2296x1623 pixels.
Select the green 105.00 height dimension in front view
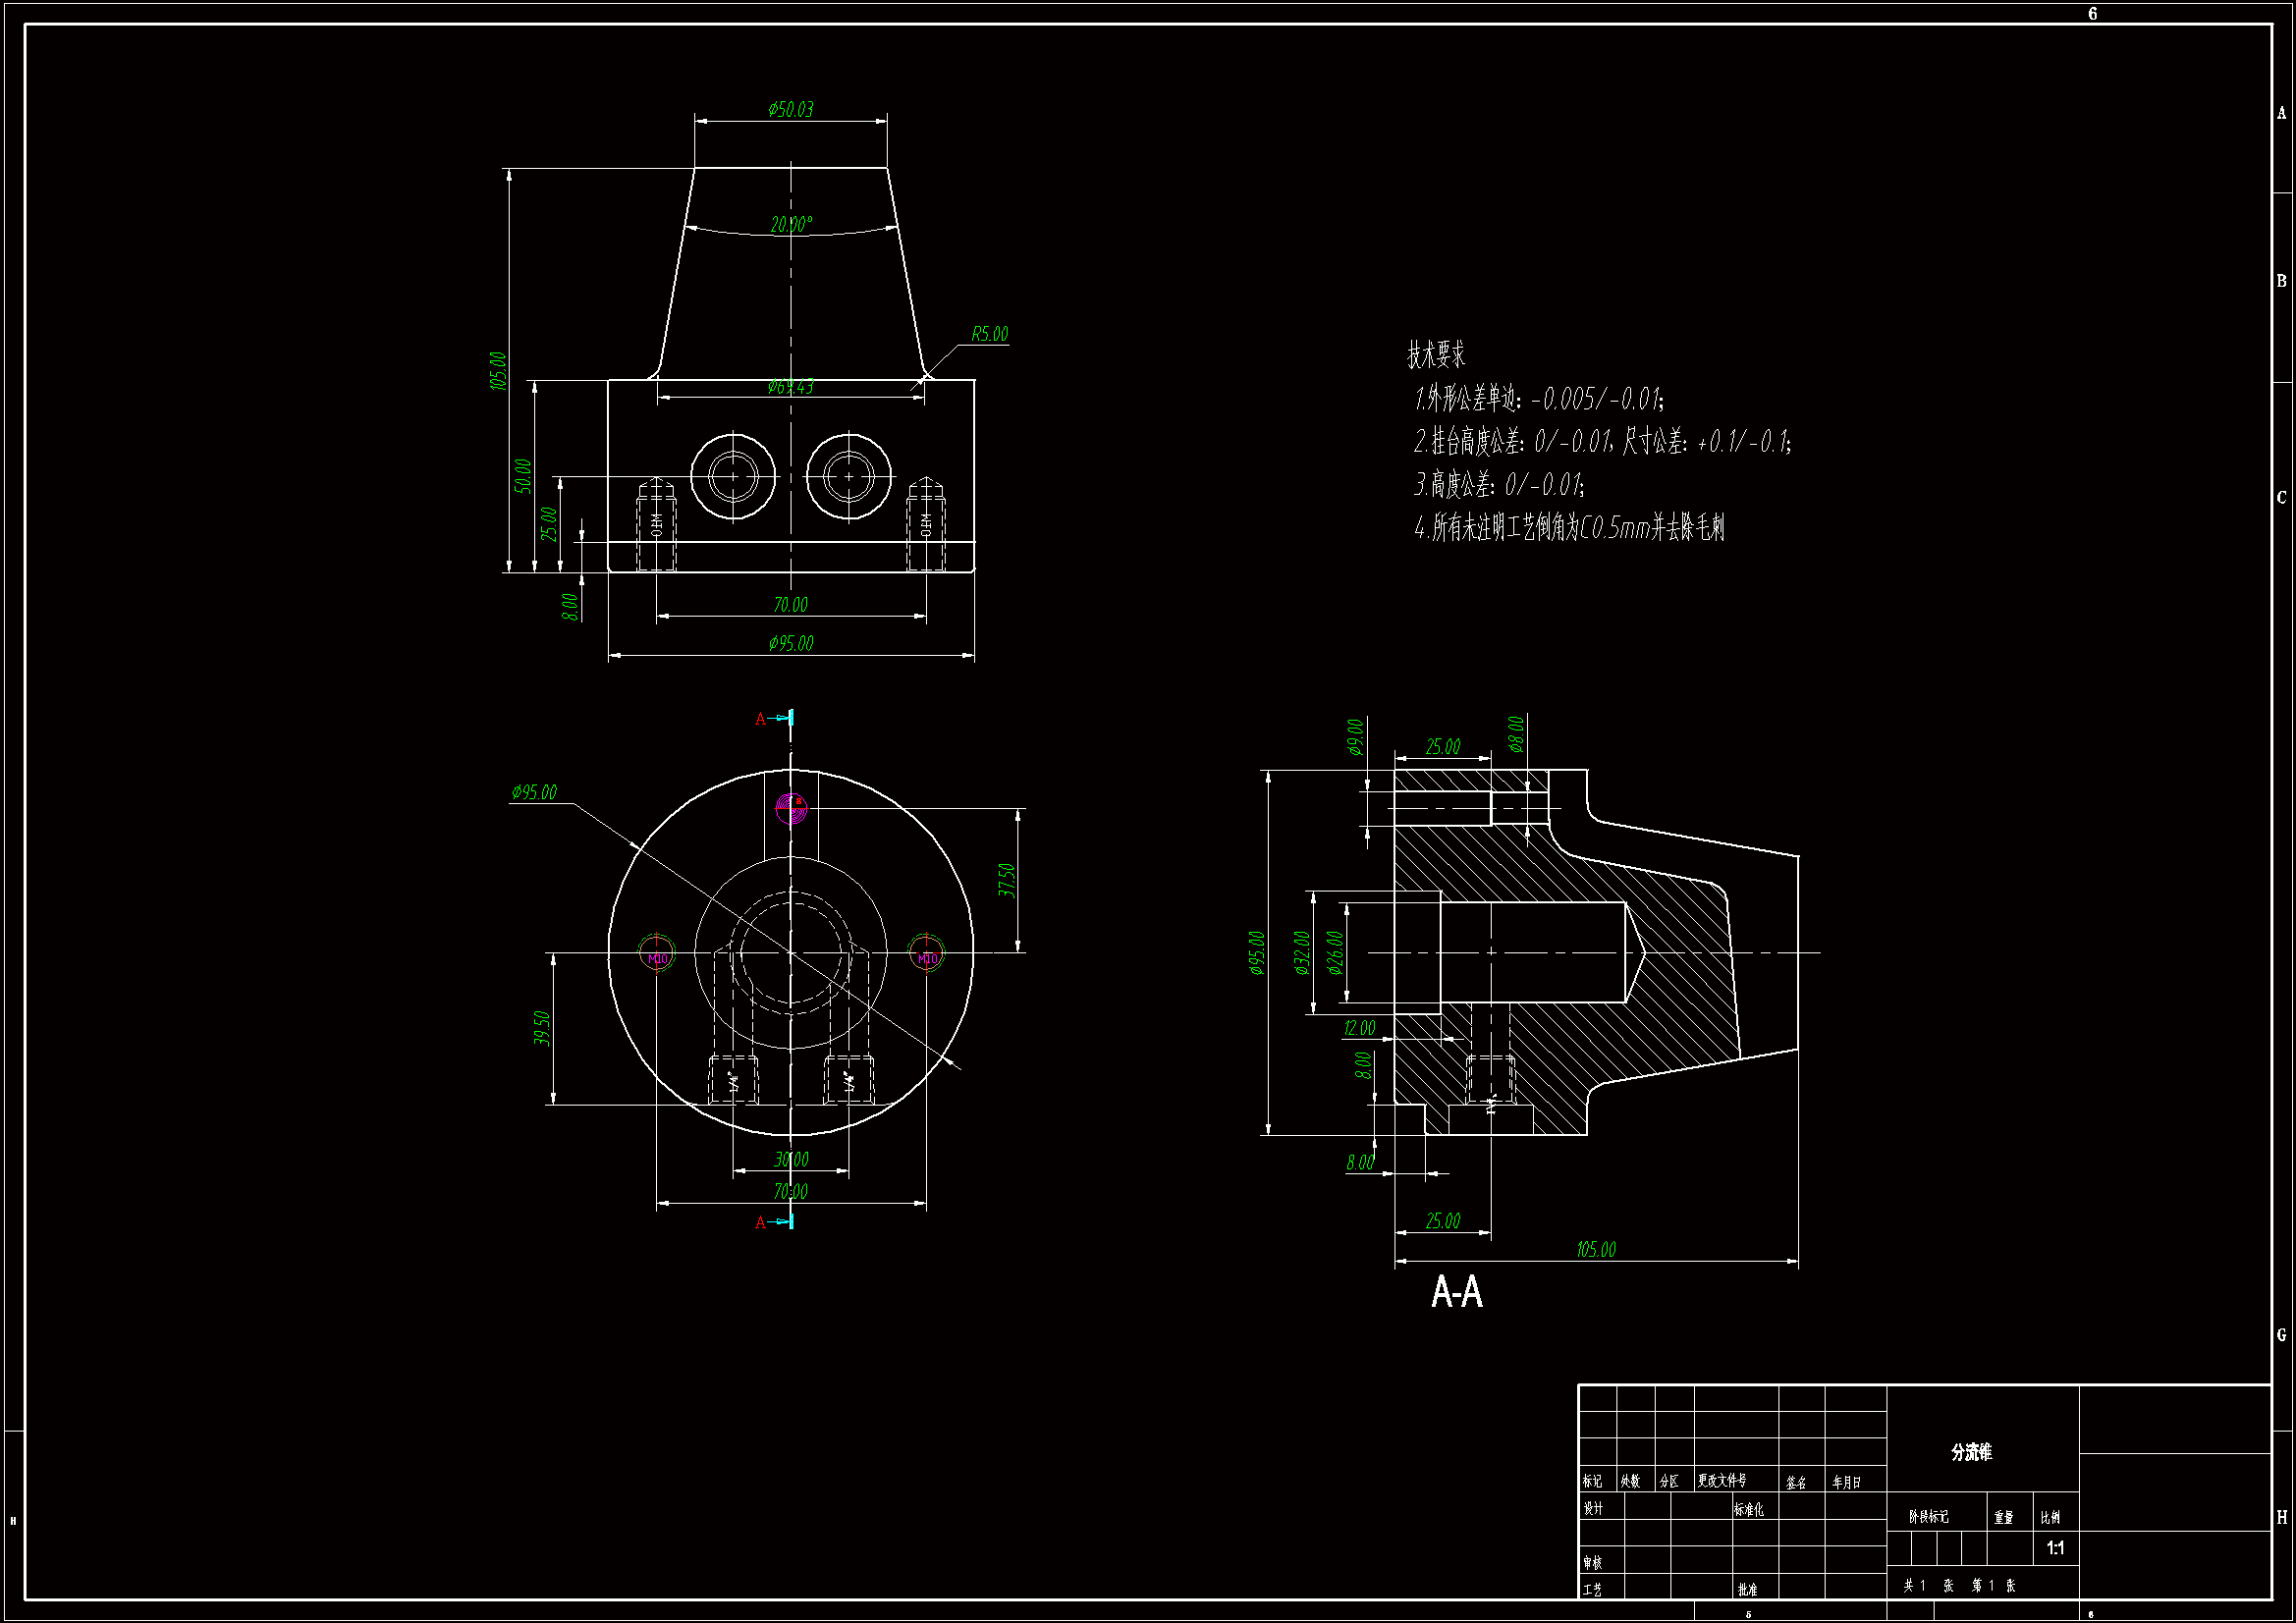(x=498, y=371)
